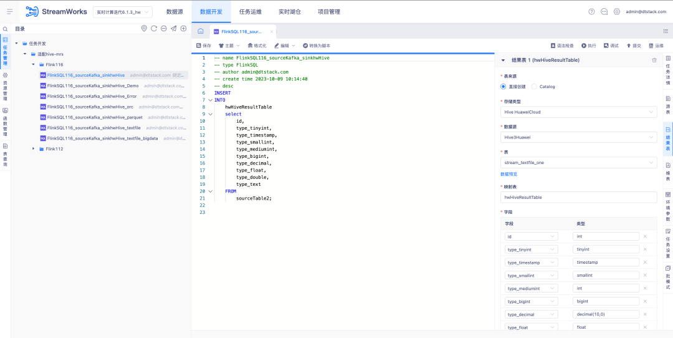The image size is (673, 338).
Task: Open the chat message icon in header
Action: [x=604, y=12]
